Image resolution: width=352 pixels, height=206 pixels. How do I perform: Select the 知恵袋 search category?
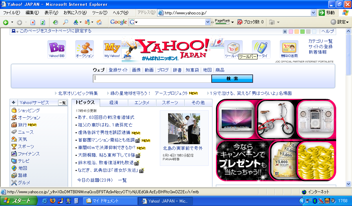[x=192, y=70]
